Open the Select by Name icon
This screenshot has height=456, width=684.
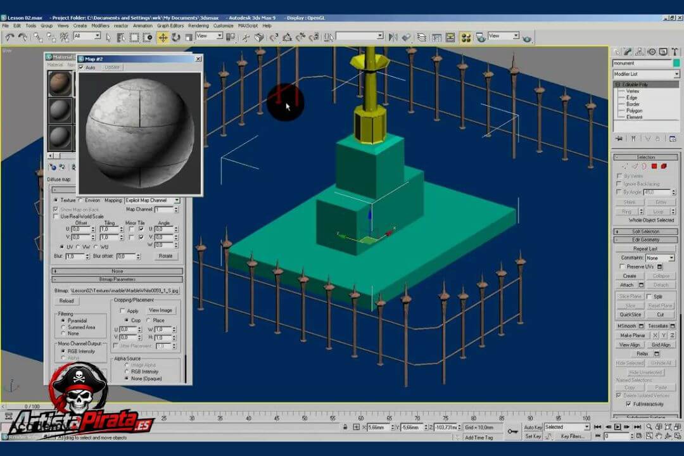click(121, 37)
